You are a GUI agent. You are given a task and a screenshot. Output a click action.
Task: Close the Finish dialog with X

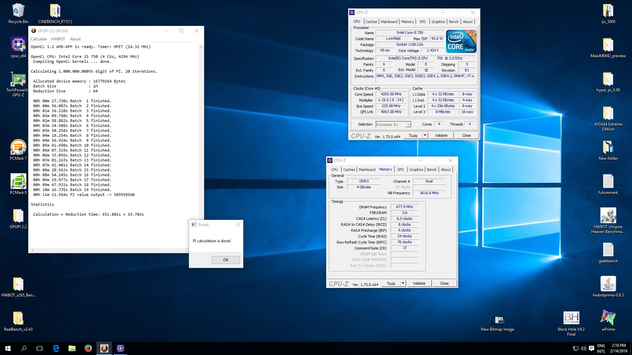click(x=238, y=225)
